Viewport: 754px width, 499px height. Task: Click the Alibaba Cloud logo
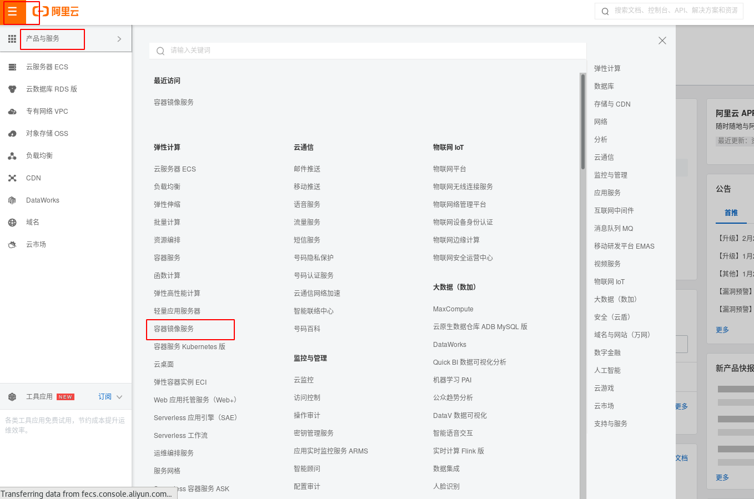coord(56,11)
